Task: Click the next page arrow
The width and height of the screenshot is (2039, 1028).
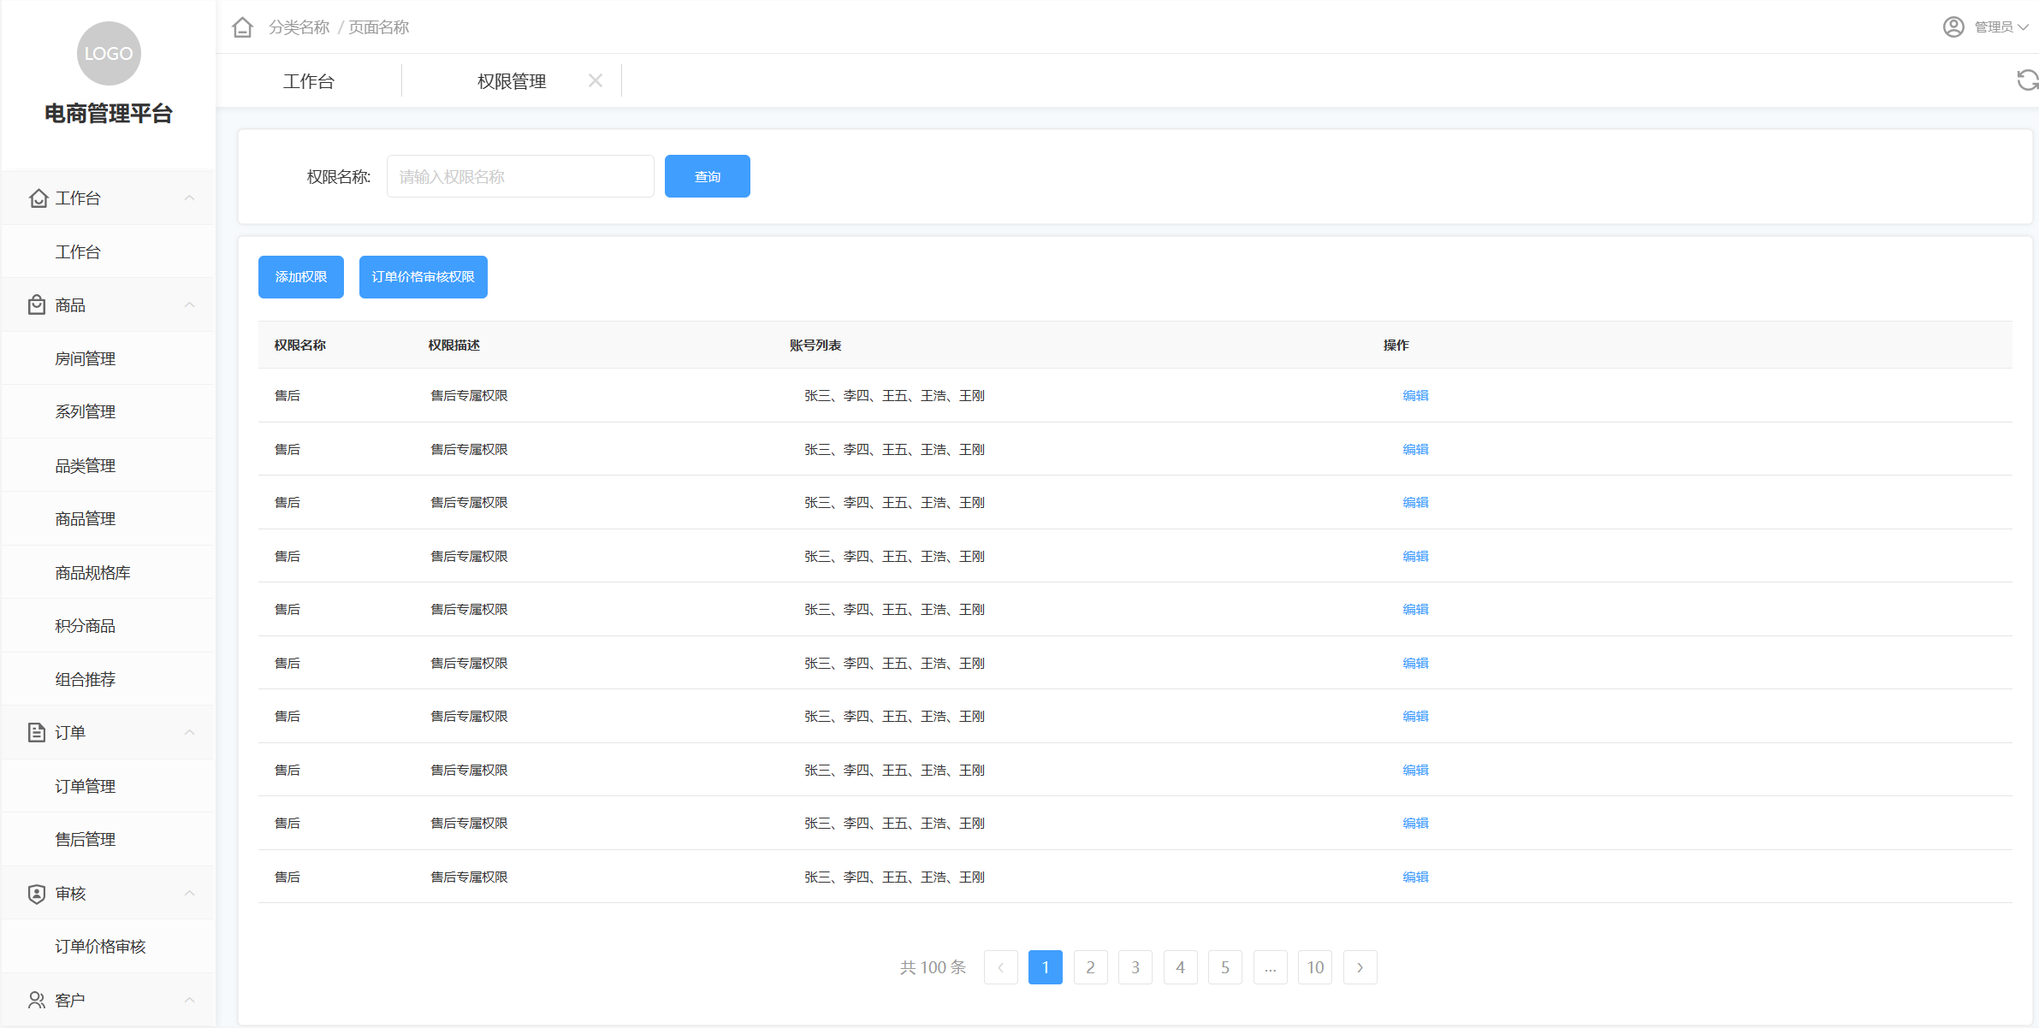Action: (1360, 967)
